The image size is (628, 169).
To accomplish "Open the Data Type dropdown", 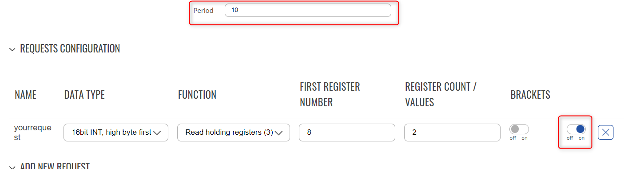I will tap(116, 133).
